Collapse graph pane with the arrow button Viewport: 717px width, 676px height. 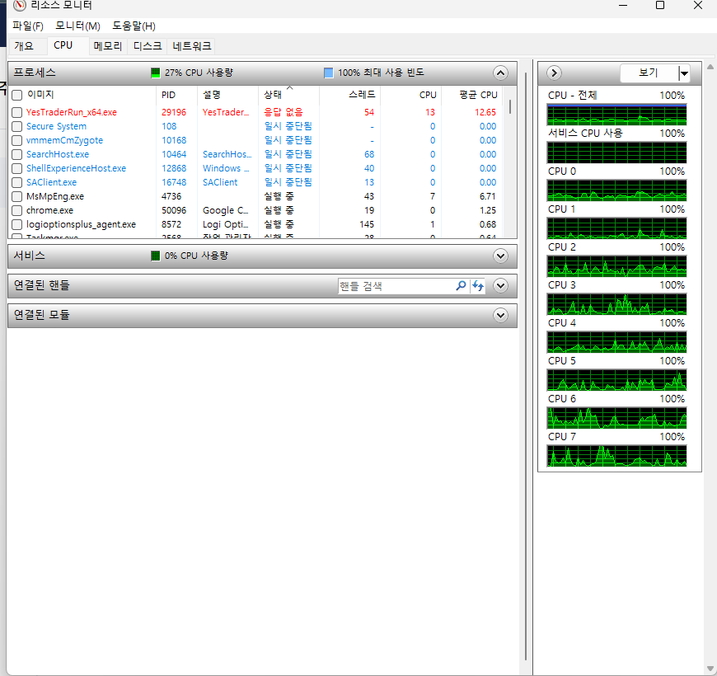(x=554, y=73)
